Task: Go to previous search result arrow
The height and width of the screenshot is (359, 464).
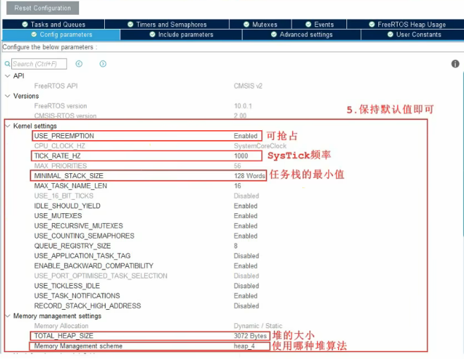Action: (x=79, y=64)
